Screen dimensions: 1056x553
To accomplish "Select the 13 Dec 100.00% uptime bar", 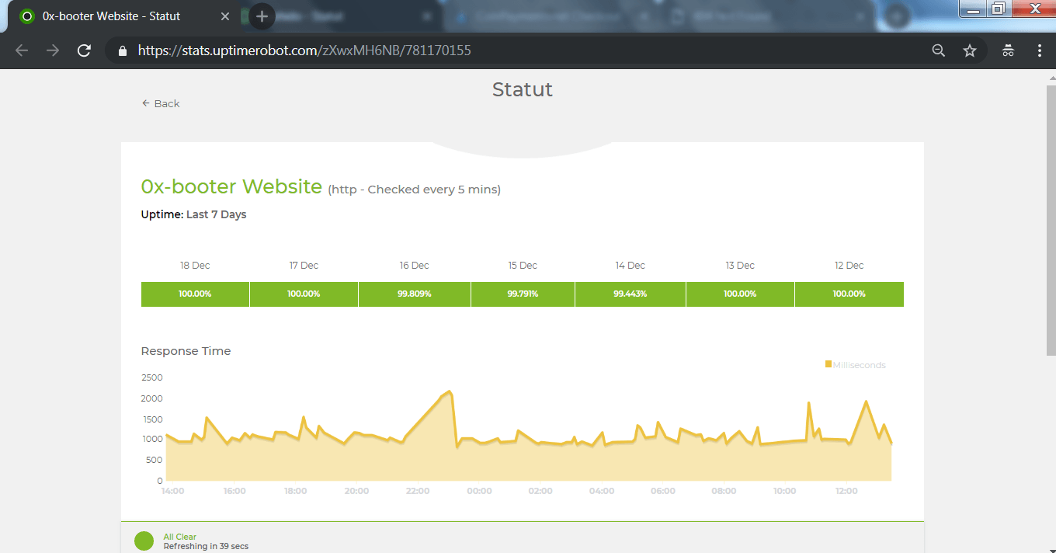I will (740, 294).
